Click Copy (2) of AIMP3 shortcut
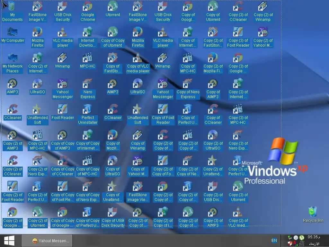The height and width of the screenshot is (247, 329). click(x=13, y=140)
